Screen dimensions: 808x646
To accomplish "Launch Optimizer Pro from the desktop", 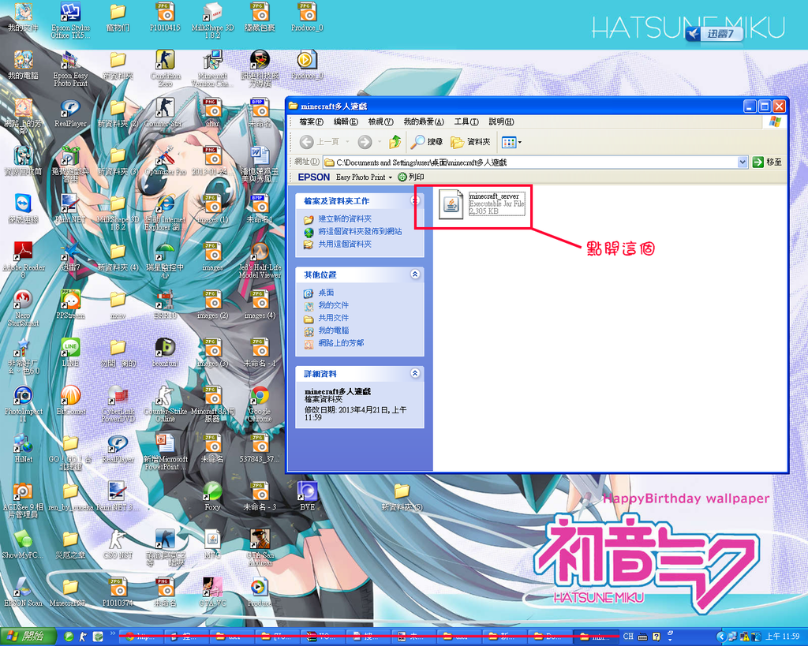I will tap(166, 161).
